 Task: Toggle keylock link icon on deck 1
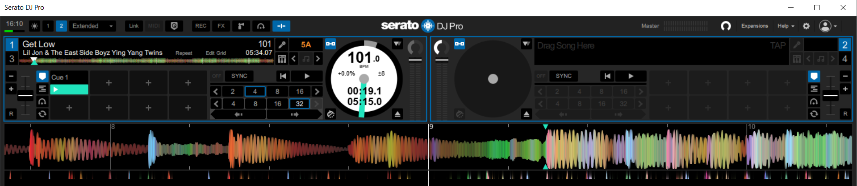[330, 44]
